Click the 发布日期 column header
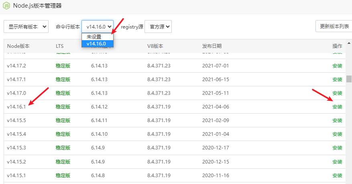 pos(212,46)
